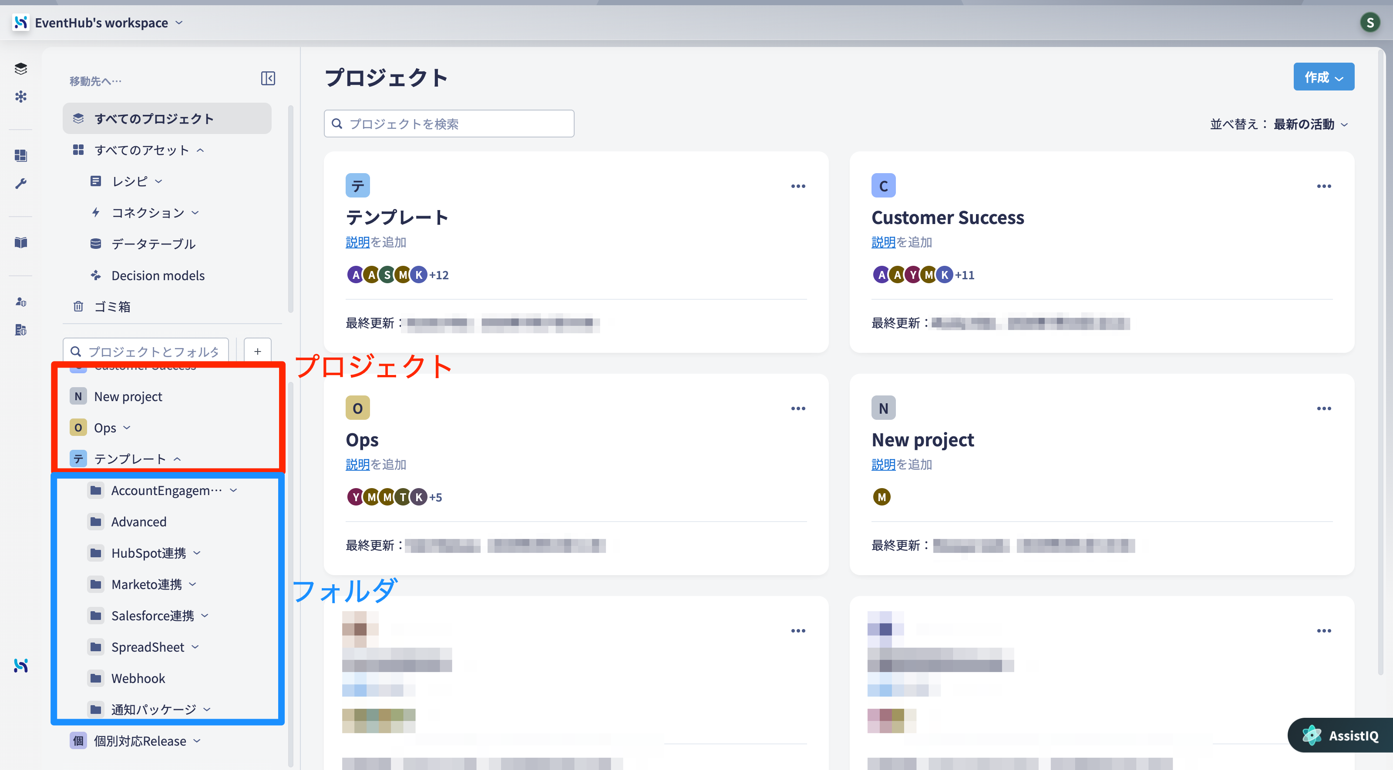Click the O icon on the Ops card

point(357,408)
